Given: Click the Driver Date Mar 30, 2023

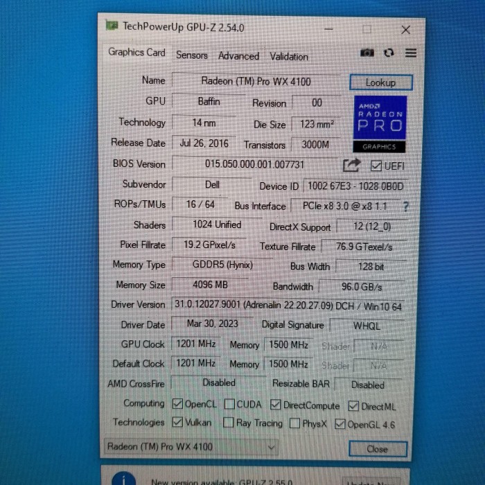Looking at the screenshot, I should [213, 324].
